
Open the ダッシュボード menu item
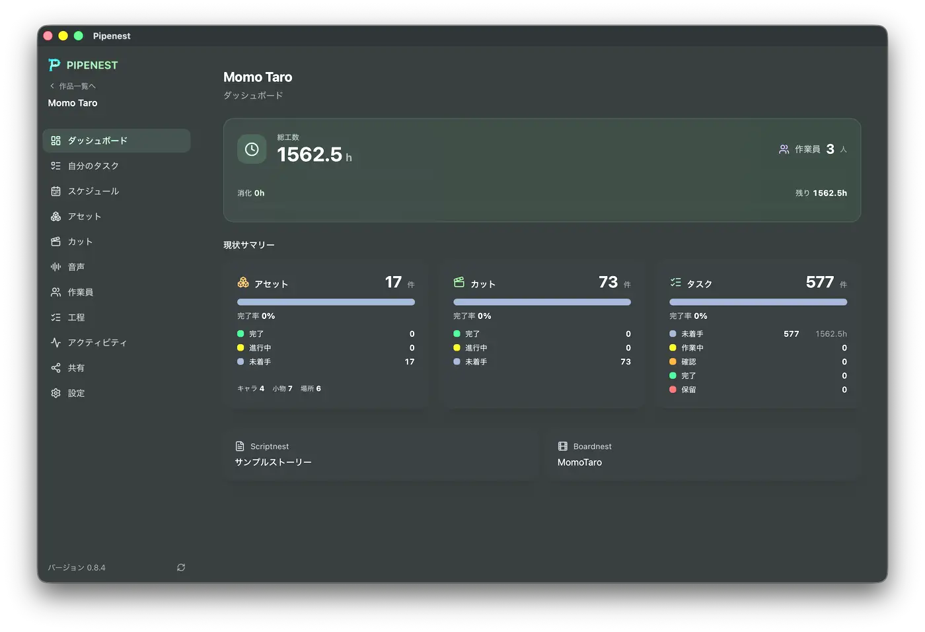116,141
